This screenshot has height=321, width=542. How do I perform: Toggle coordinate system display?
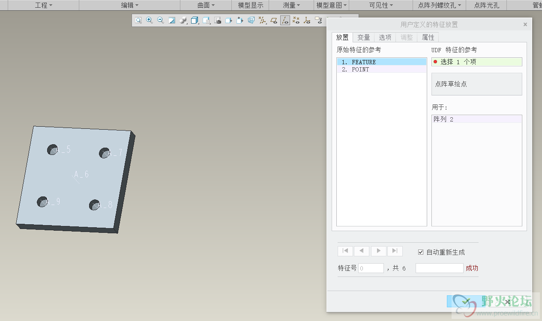tap(307, 20)
